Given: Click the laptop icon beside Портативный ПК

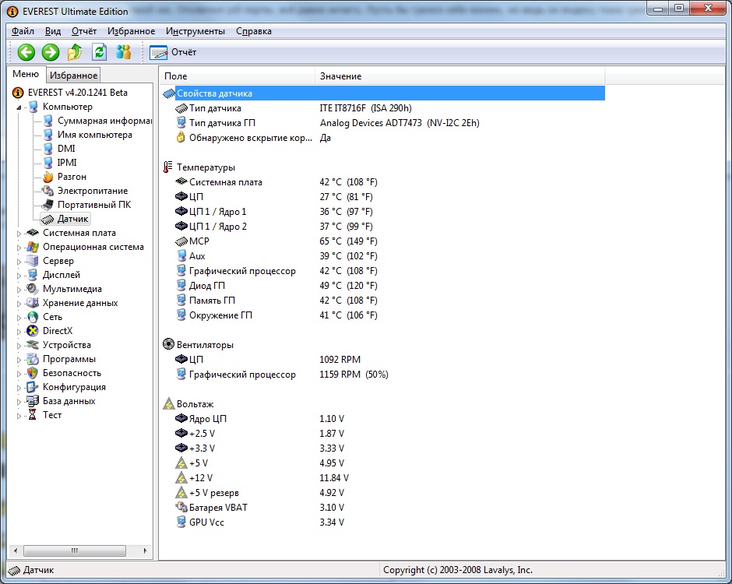Looking at the screenshot, I should point(48,205).
